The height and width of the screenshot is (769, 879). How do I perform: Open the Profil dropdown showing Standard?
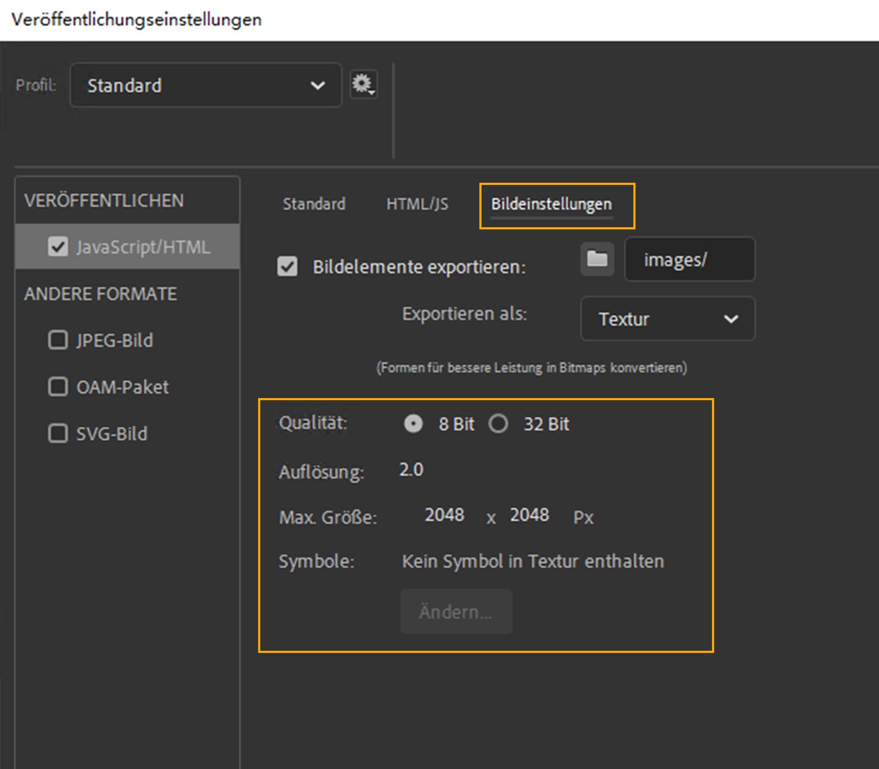[x=205, y=85]
